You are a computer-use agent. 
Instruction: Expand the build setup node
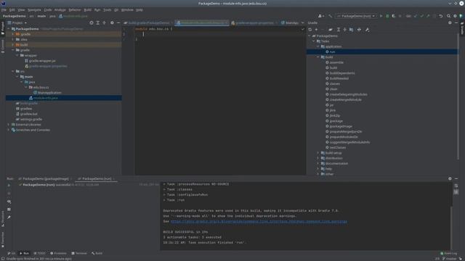pyautogui.click(x=318, y=153)
